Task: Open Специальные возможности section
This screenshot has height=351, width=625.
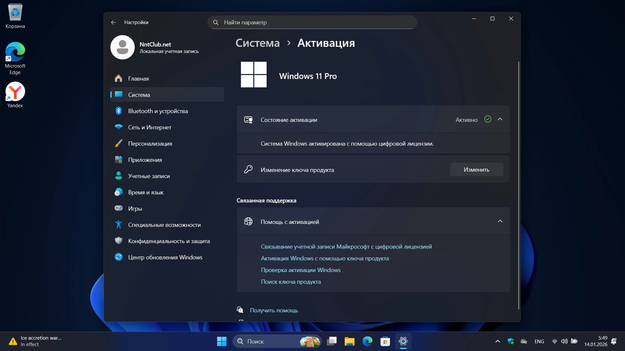Action: pos(164,225)
